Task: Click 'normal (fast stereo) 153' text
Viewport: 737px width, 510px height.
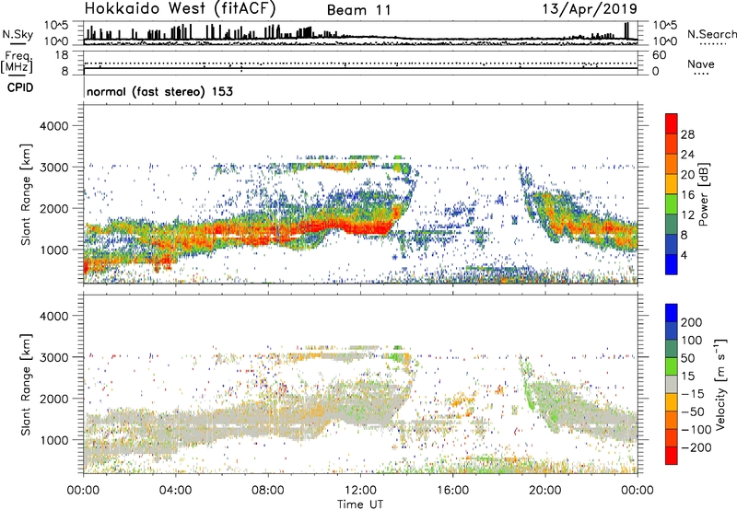Action: [159, 91]
